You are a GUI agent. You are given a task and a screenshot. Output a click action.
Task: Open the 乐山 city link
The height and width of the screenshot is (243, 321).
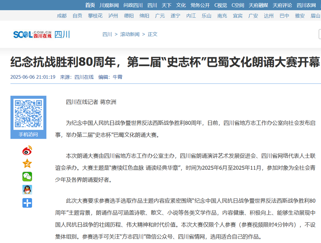tap(206, 16)
